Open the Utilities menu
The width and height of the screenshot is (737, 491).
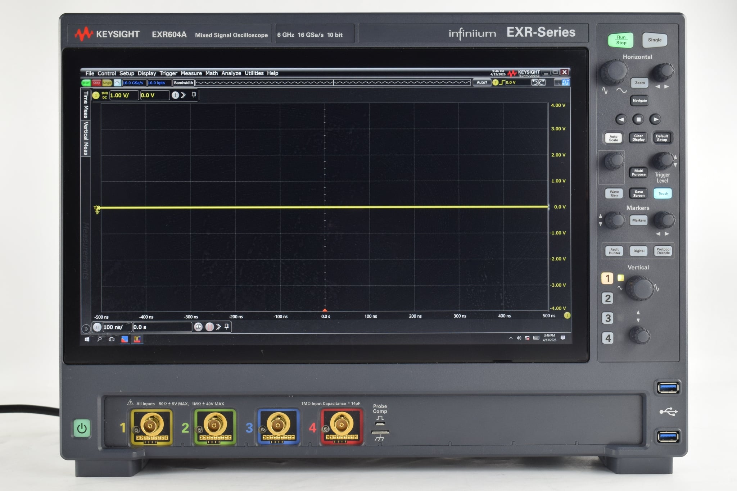pos(254,73)
